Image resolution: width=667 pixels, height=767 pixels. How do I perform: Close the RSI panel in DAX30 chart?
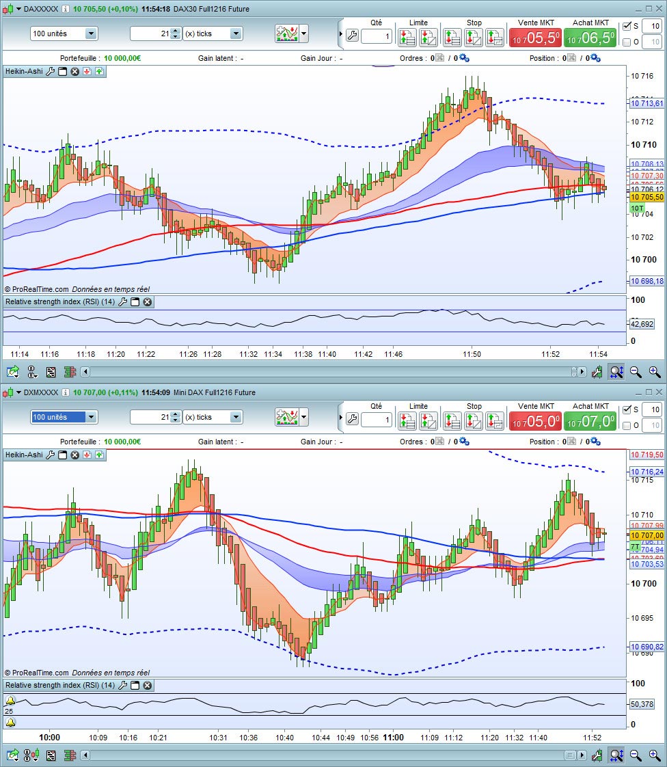pyautogui.click(x=147, y=302)
